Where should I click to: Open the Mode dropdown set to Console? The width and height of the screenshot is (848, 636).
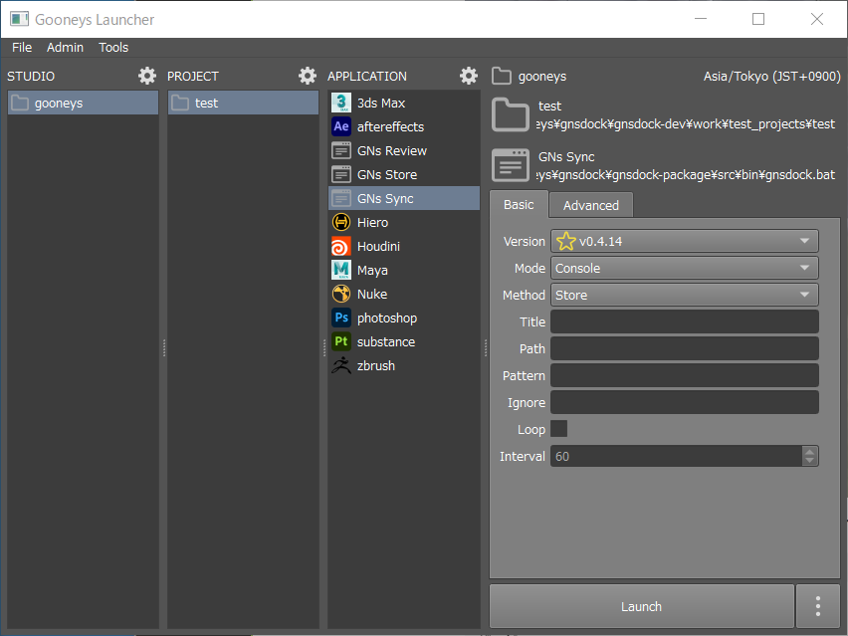[684, 268]
